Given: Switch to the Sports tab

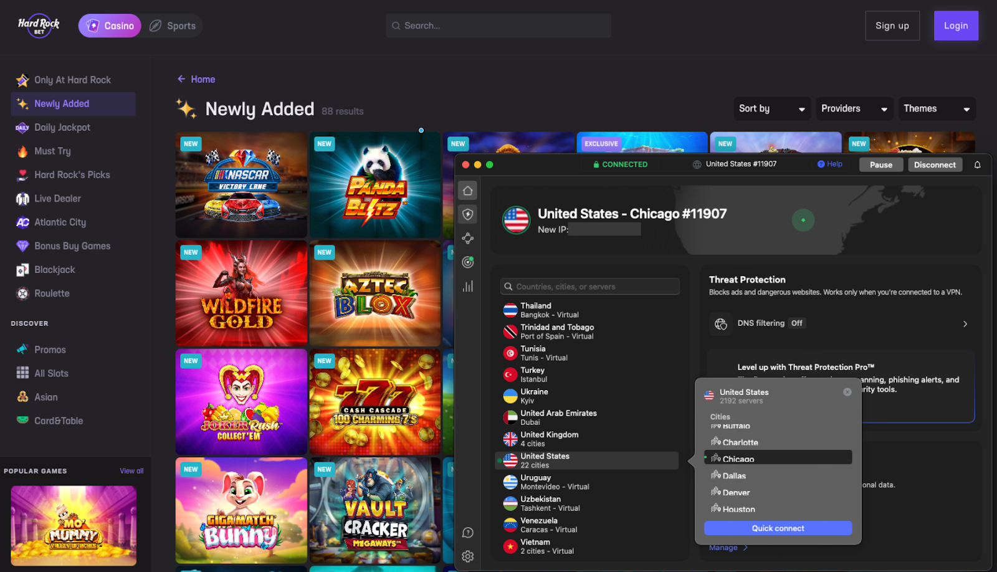Looking at the screenshot, I should (173, 26).
